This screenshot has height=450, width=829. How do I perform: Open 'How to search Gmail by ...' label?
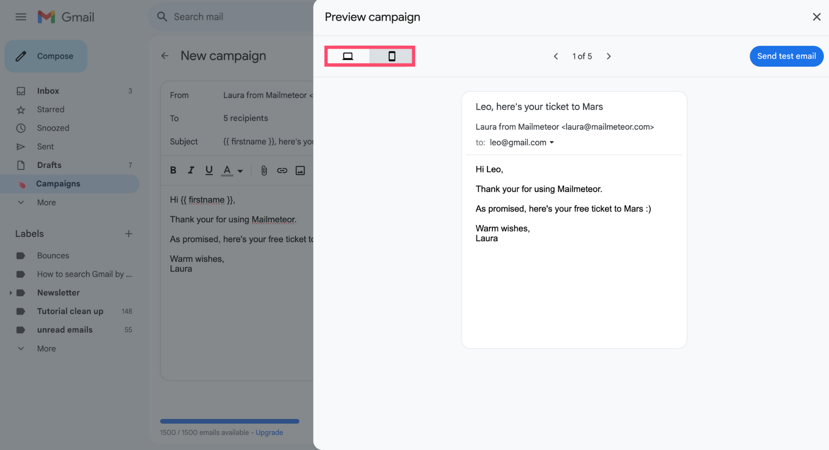70,274
